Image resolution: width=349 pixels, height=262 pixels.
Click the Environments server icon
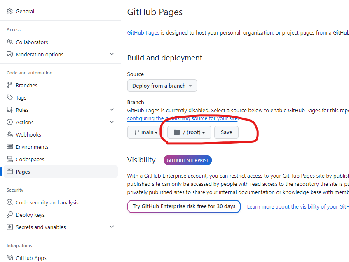click(x=9, y=147)
